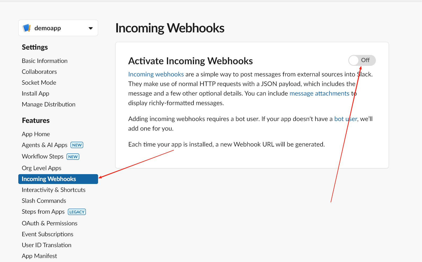Open OAuth & Permissions page
The height and width of the screenshot is (262, 422).
[x=50, y=223]
